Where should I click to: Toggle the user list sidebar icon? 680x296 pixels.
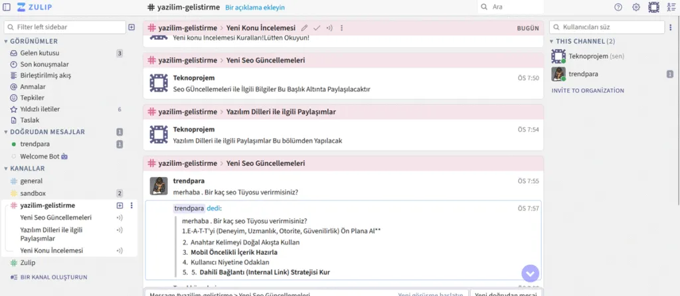click(670, 7)
